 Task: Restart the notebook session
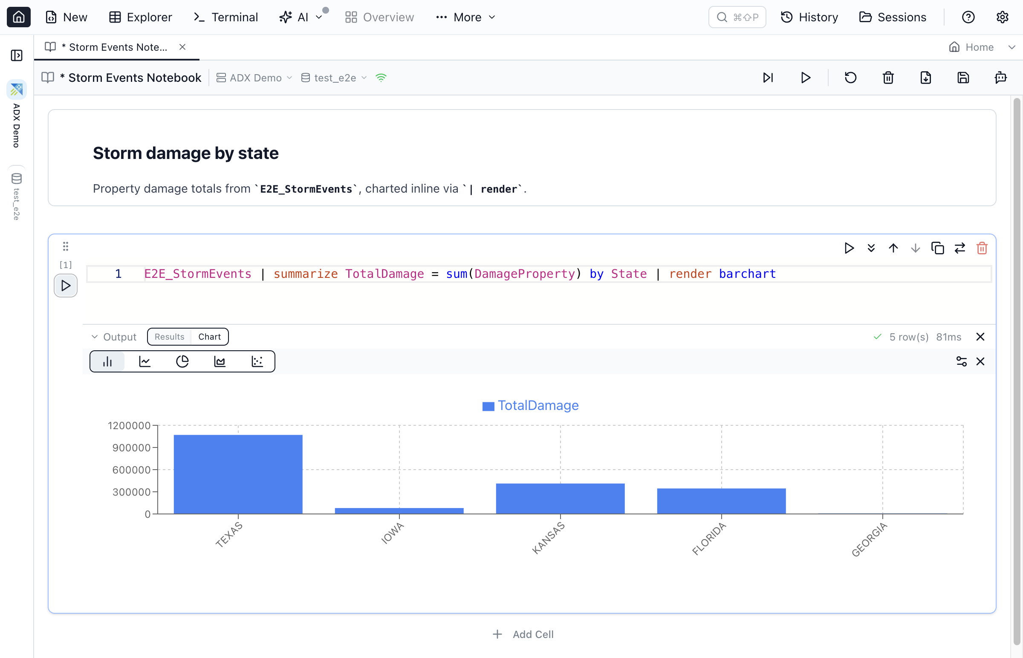pos(850,78)
